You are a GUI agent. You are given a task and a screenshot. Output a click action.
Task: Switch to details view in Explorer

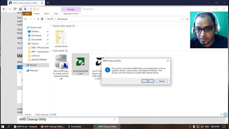click(x=222, y=115)
